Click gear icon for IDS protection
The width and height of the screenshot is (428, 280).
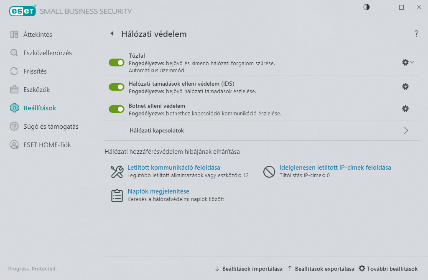pyautogui.click(x=405, y=87)
